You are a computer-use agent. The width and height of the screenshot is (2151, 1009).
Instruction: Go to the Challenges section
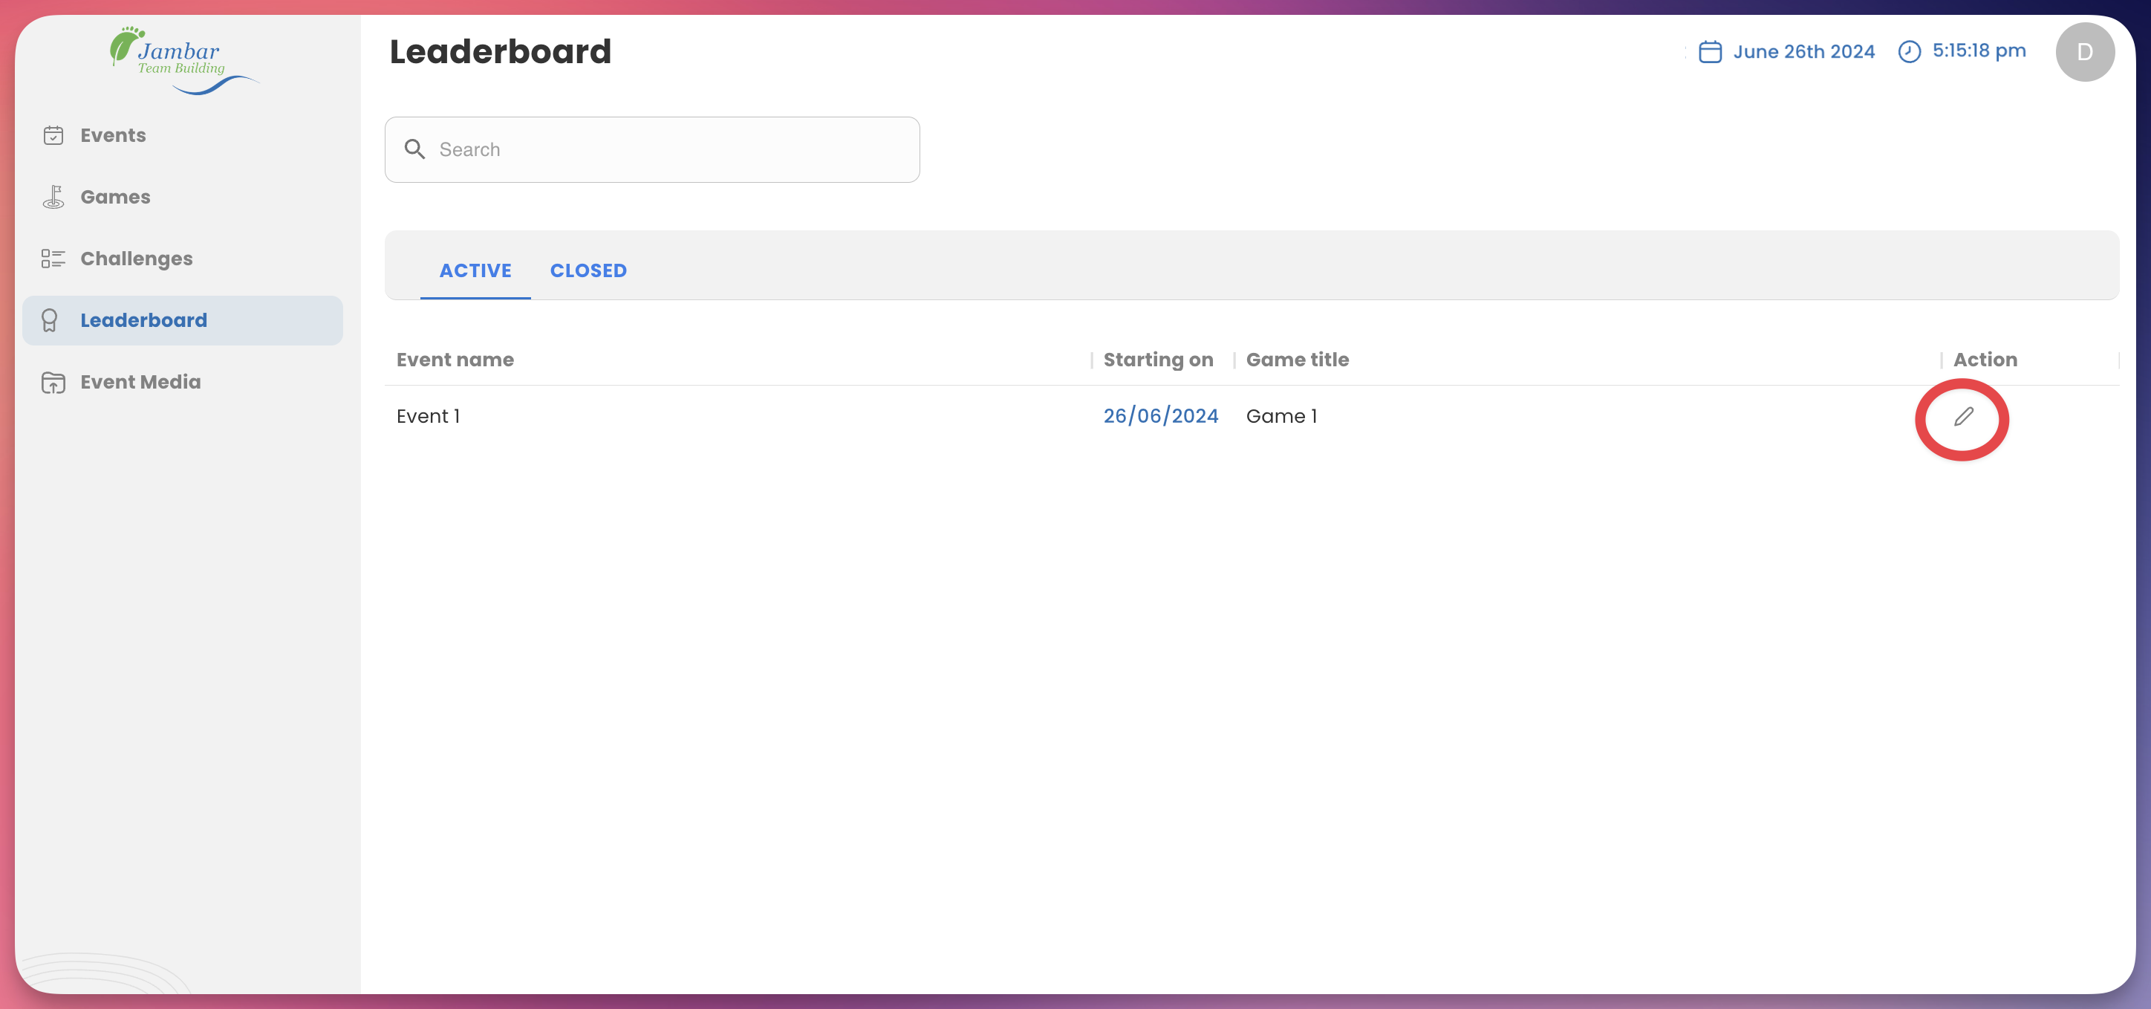coord(136,259)
